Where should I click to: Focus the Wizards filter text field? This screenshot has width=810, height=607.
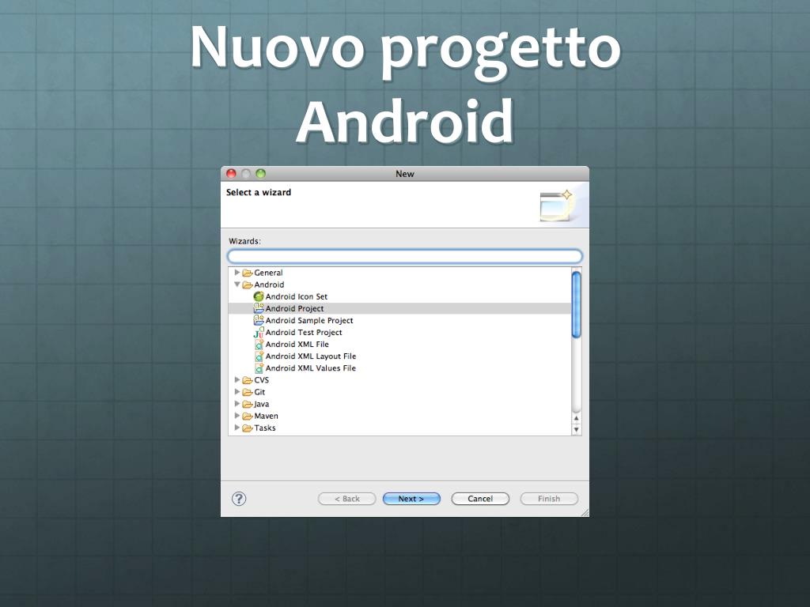click(405, 256)
